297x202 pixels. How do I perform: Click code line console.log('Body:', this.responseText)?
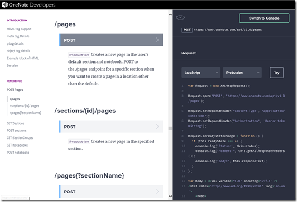(231, 161)
